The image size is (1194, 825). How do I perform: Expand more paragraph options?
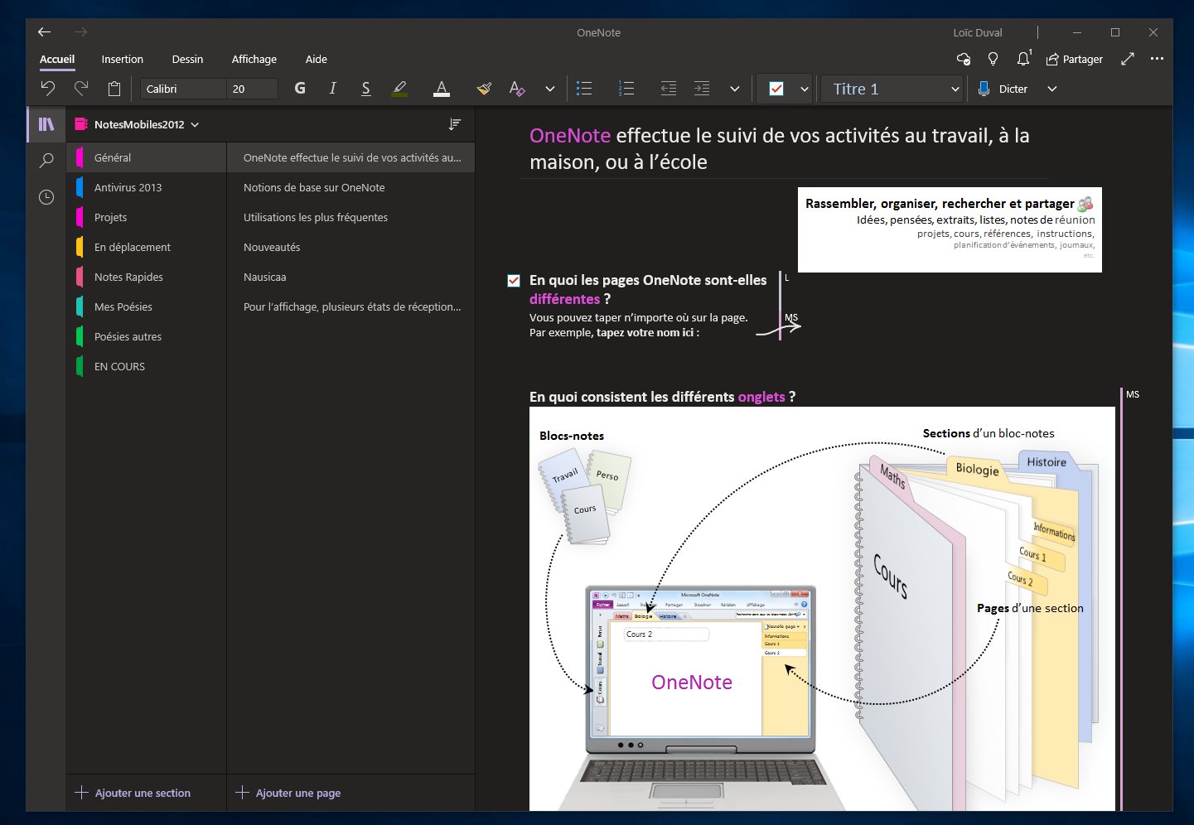coord(734,89)
